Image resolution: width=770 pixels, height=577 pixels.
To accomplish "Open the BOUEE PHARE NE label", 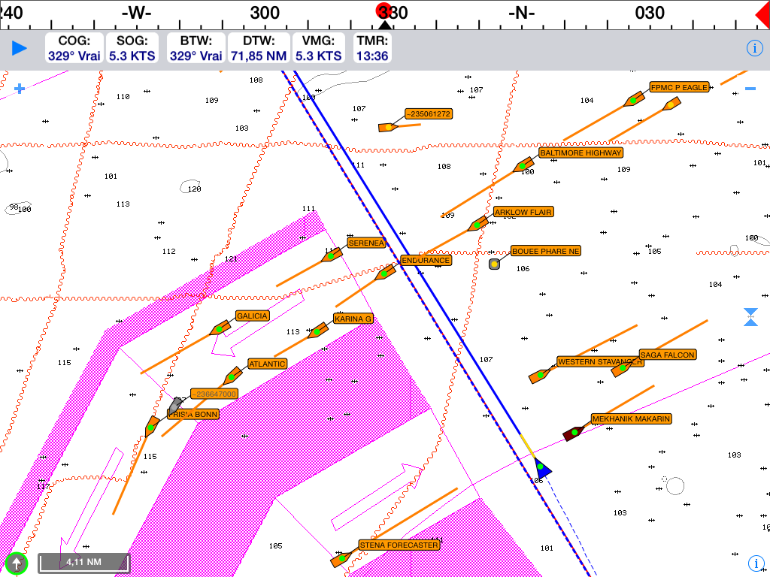I will click(546, 251).
